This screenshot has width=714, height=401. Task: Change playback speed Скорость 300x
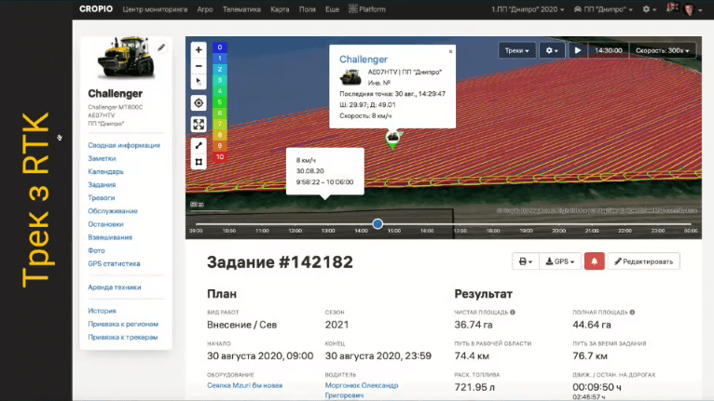coord(662,50)
